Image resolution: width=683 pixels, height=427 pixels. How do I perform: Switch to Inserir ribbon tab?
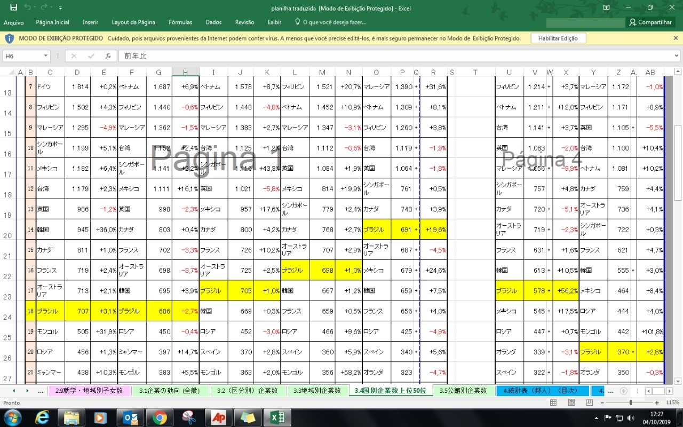point(90,22)
